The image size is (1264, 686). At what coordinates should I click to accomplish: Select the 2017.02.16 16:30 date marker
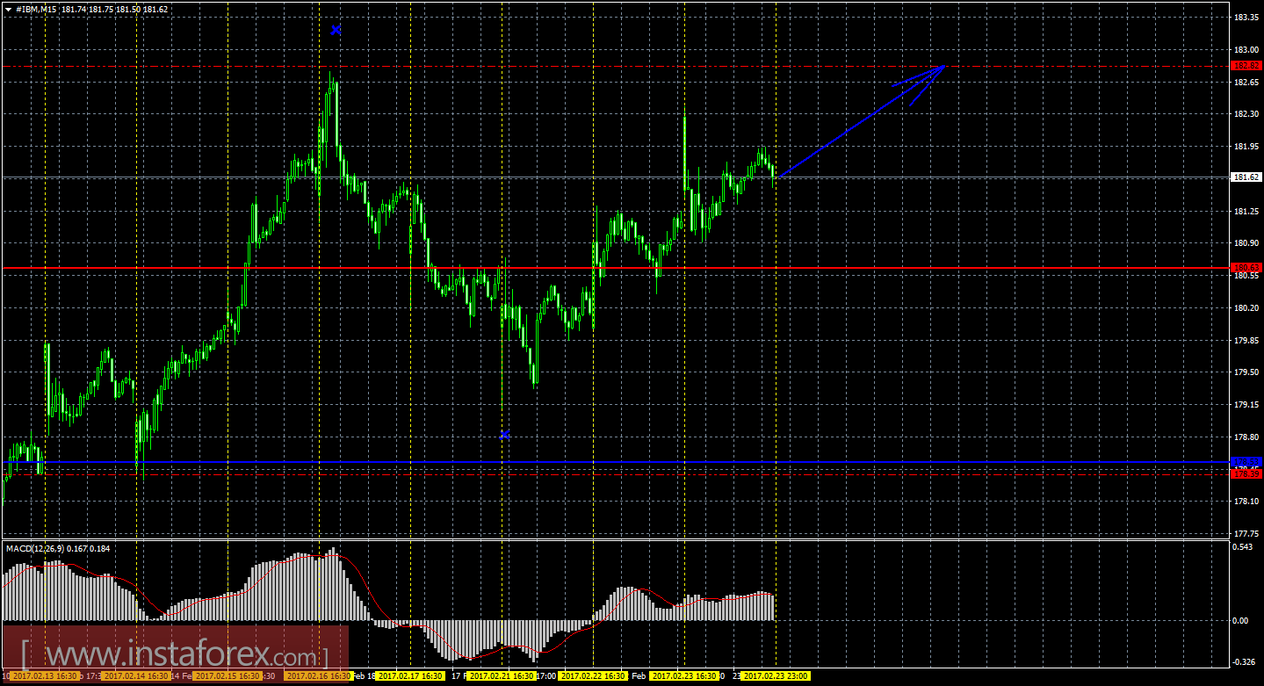tap(319, 676)
